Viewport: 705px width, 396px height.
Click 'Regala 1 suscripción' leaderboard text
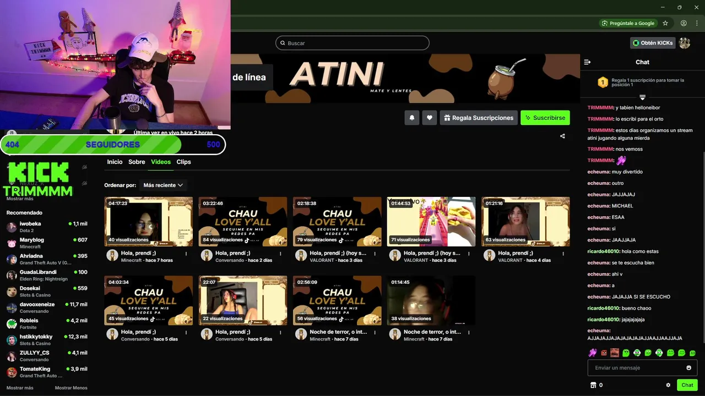[x=648, y=82]
